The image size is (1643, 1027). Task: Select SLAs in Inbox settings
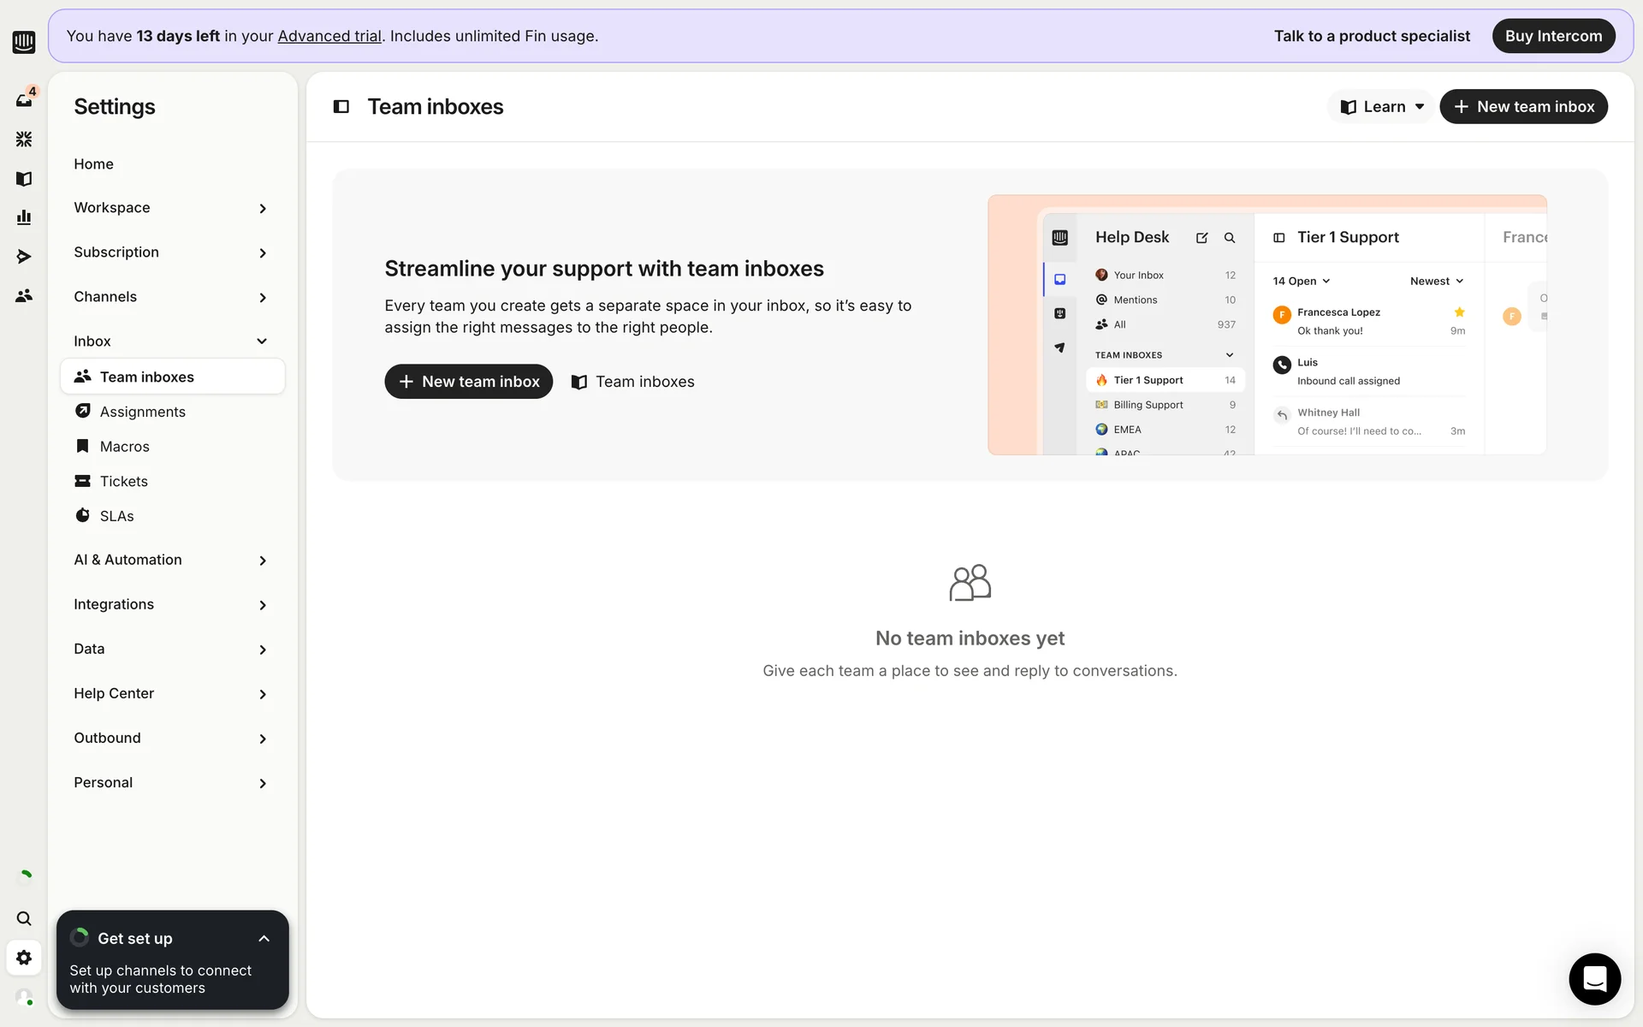coord(116,516)
